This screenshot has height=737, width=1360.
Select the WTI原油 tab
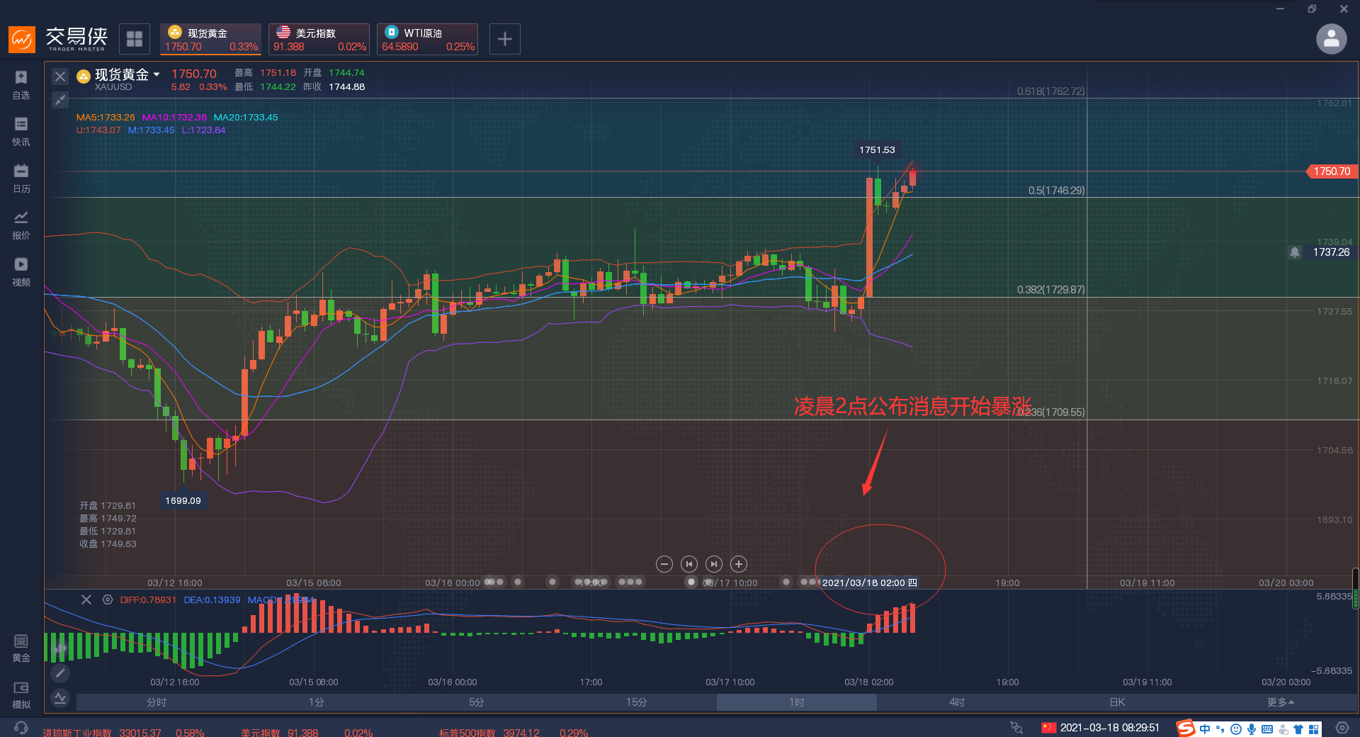[x=427, y=39]
